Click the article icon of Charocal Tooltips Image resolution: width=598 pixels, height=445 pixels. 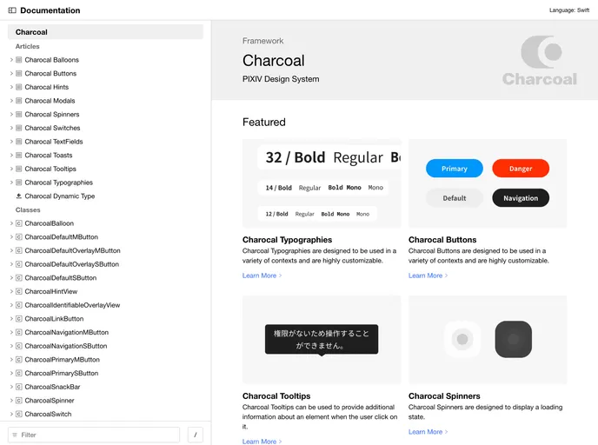[19, 169]
